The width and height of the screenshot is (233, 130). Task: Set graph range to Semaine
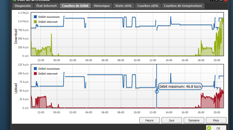coord(194,120)
